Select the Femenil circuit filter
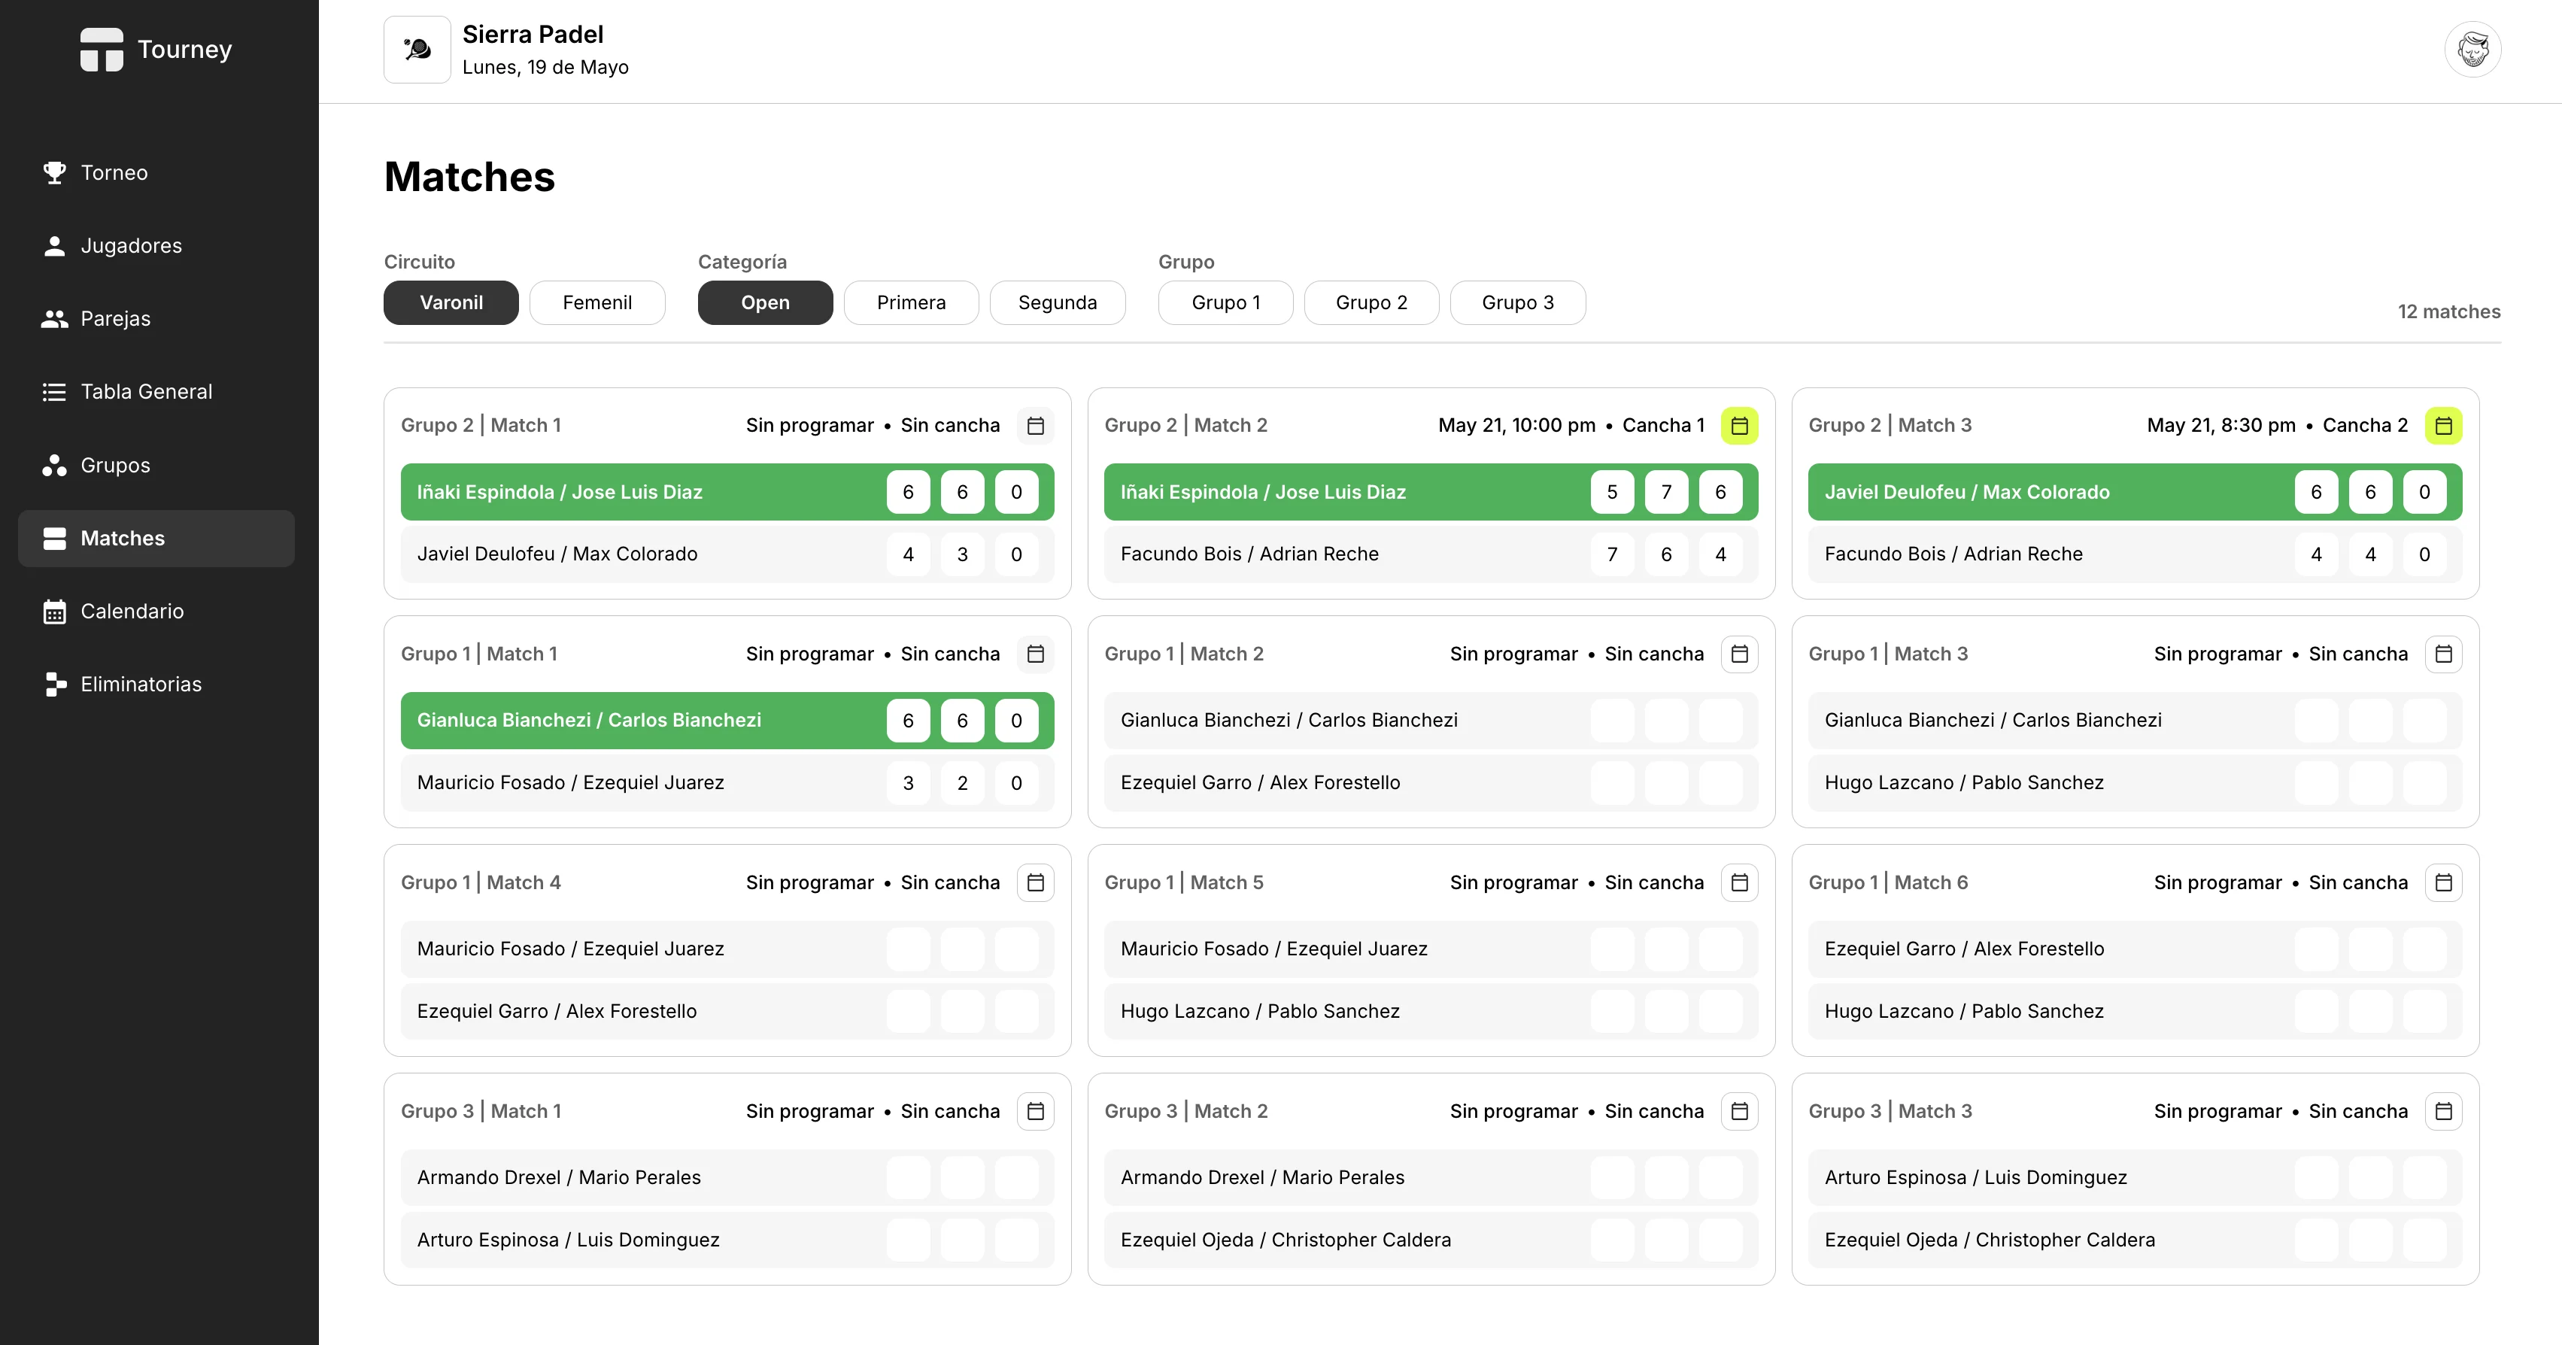 tap(596, 302)
